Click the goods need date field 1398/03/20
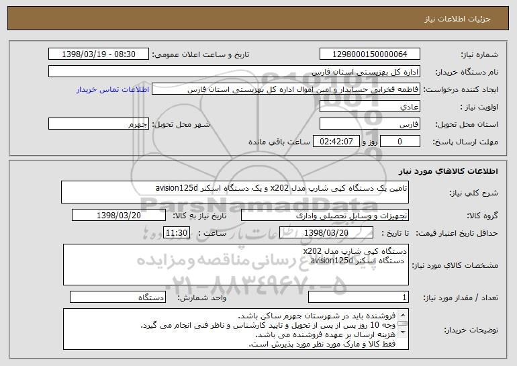Screen dimensions: 517x366 [x=119, y=216]
